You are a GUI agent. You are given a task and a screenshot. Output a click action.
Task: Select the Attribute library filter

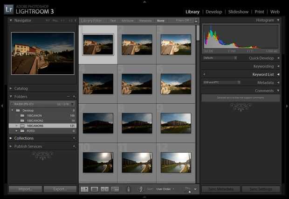pyautogui.click(x=128, y=21)
